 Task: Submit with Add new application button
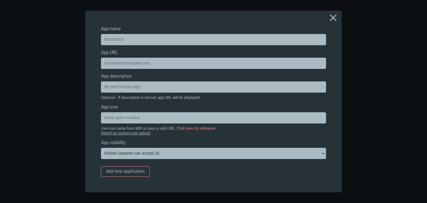[x=125, y=172]
